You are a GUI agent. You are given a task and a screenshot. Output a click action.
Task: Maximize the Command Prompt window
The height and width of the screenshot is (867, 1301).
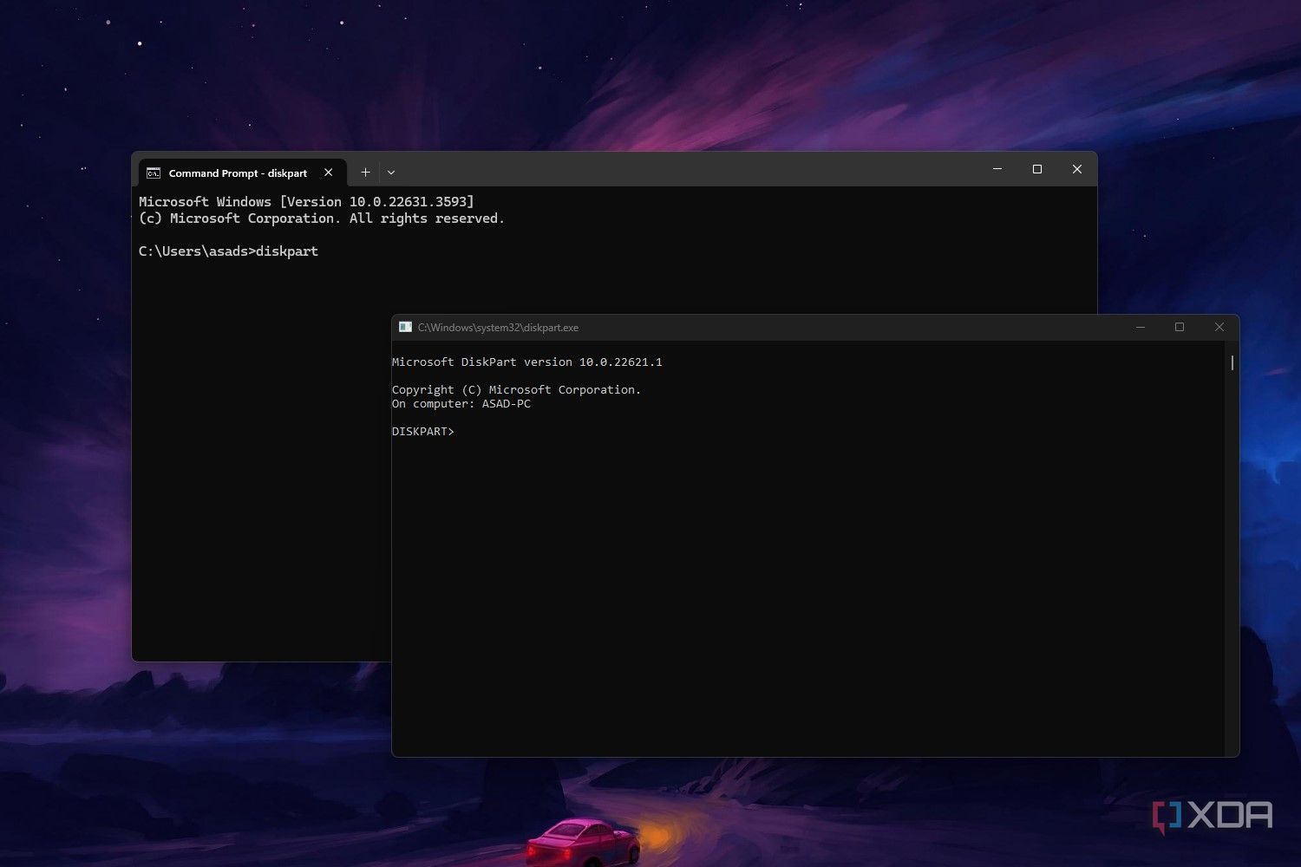coord(1037,169)
